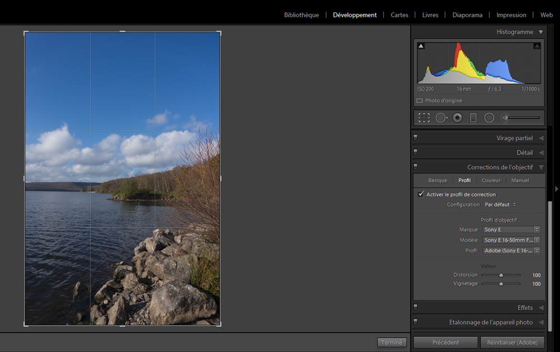This screenshot has height=352, width=560.
Task: Select the red eye correction tool
Action: click(x=457, y=118)
